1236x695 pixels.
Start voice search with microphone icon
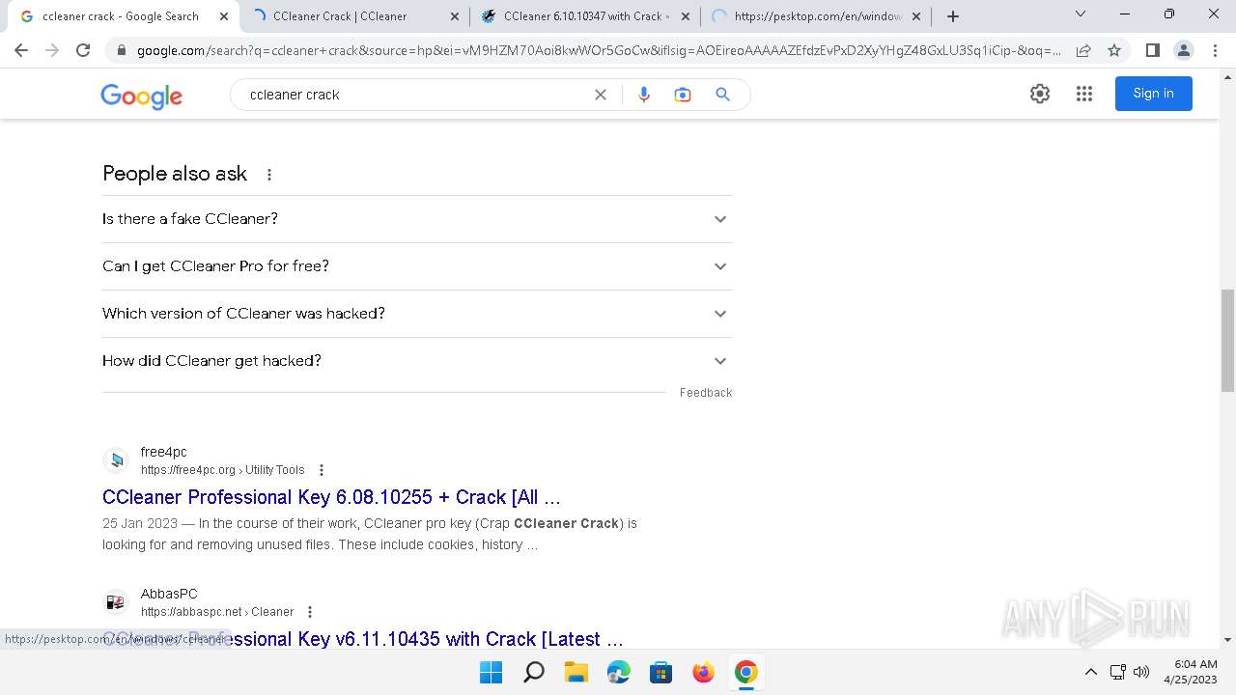point(644,95)
